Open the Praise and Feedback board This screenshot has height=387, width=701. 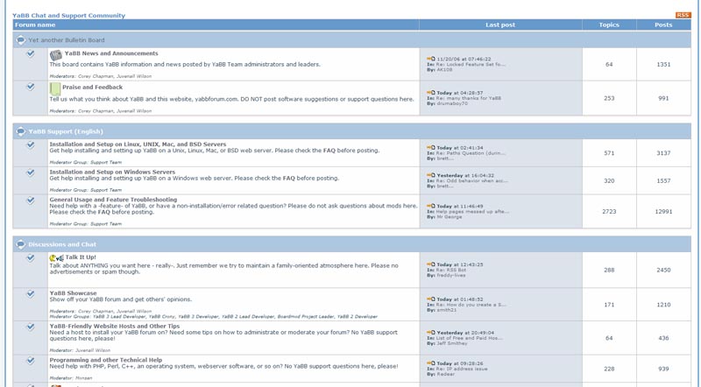93,88
